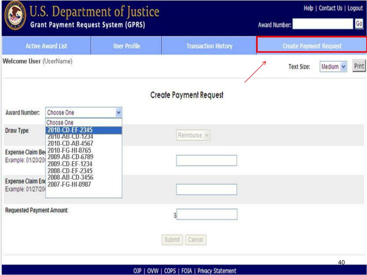Open the Reimburse draw type dropdown
Image resolution: width=367 pixels, height=275 pixels.
[x=193, y=135]
